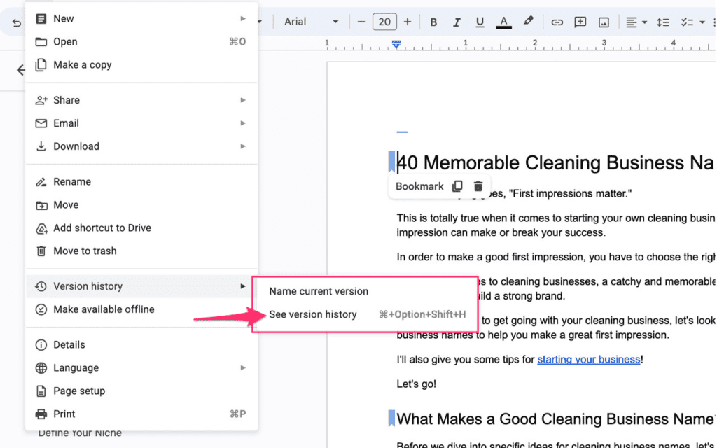Viewport: 717px width, 448px height.
Task: Click the insert link icon
Action: pyautogui.click(x=557, y=22)
